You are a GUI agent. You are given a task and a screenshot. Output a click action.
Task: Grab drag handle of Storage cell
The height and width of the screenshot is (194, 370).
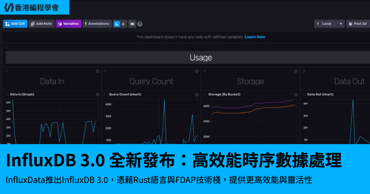point(205,71)
